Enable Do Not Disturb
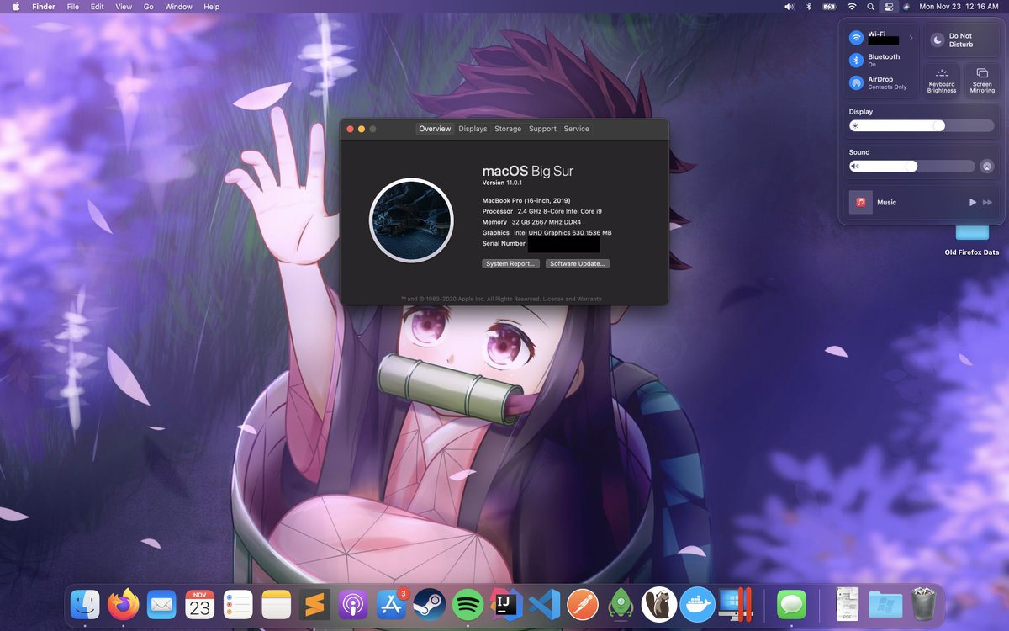The height and width of the screenshot is (631, 1009). tap(962, 40)
